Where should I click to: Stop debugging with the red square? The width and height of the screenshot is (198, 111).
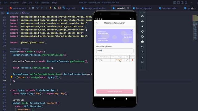pos(59,8)
